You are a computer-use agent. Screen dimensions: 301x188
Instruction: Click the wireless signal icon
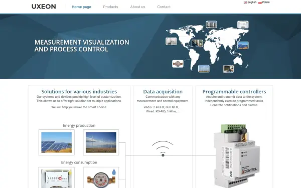pyautogui.click(x=163, y=149)
